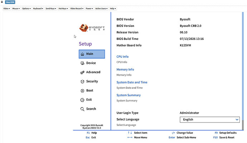
Task: Open the Options menu
Action: click(26, 9)
